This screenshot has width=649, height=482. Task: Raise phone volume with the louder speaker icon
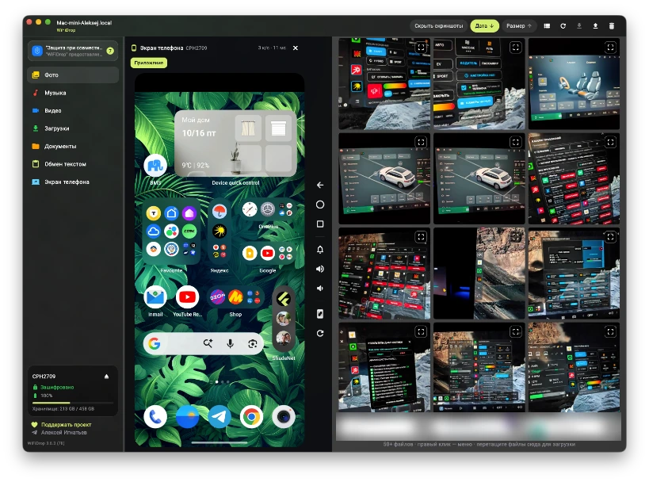coord(320,269)
